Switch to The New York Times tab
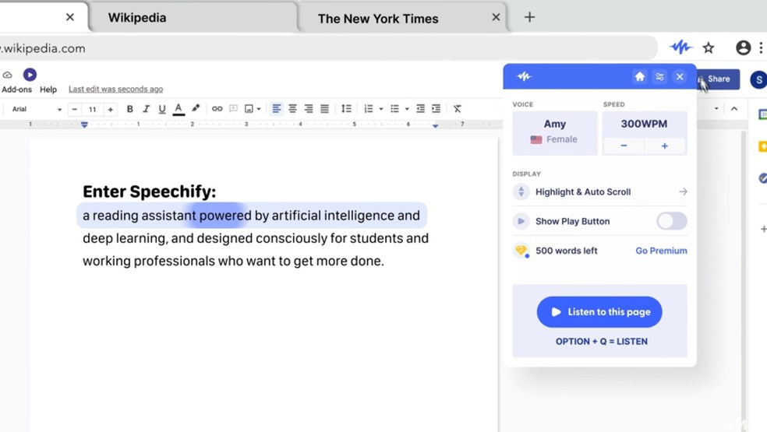767x432 pixels. point(401,19)
